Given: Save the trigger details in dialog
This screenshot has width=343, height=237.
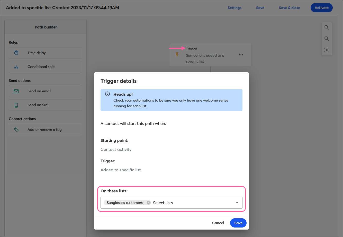Looking at the screenshot, I should (x=238, y=223).
